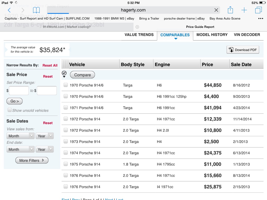267x200 pixels.
Task: Open View sales from Month dropdown
Action: pyautogui.click(x=20, y=136)
